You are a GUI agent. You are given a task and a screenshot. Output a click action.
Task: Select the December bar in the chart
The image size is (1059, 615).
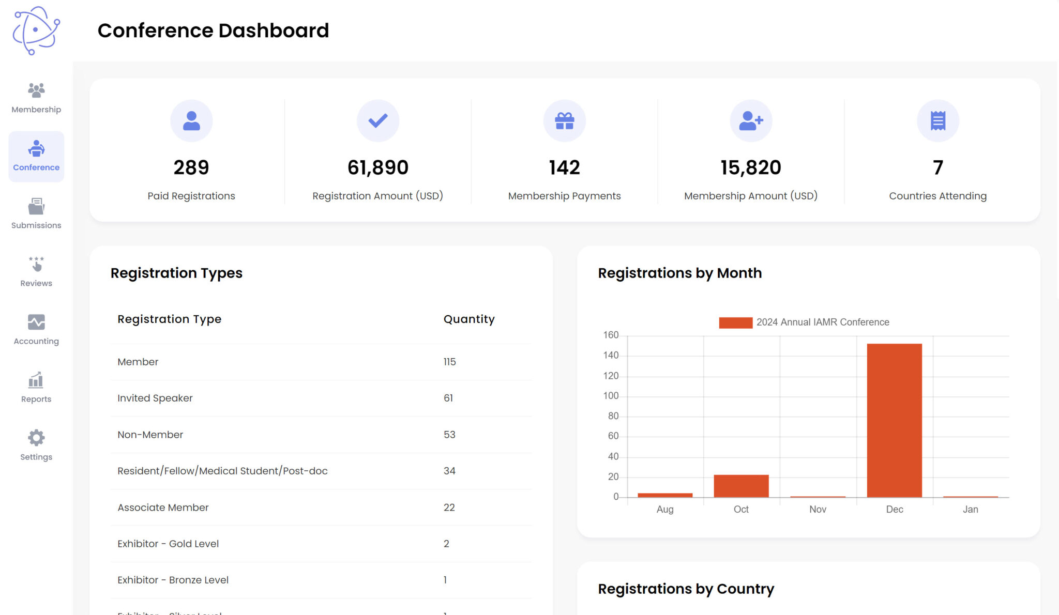(895, 420)
